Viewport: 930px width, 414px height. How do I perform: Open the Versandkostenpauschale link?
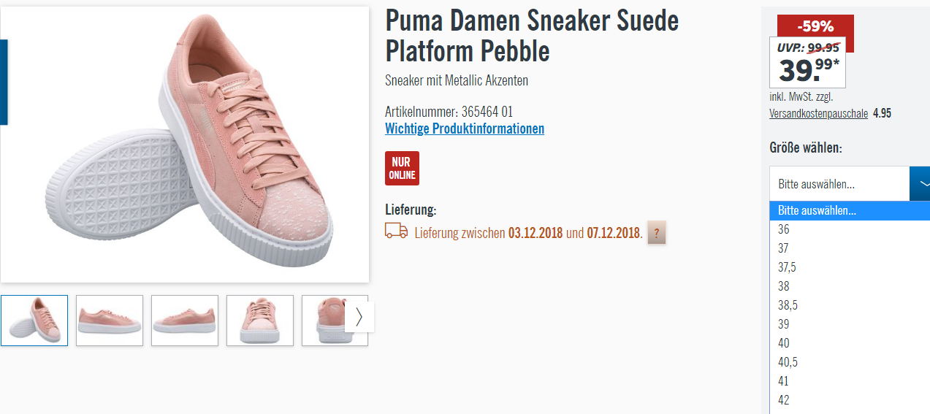coord(818,113)
